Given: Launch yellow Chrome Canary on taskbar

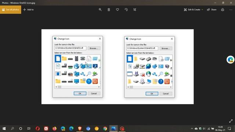Looking at the screenshot, I should coord(97,129).
